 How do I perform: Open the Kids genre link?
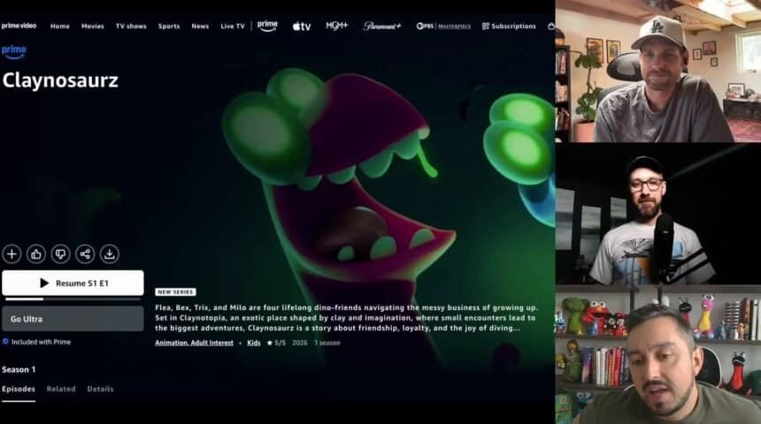254,343
